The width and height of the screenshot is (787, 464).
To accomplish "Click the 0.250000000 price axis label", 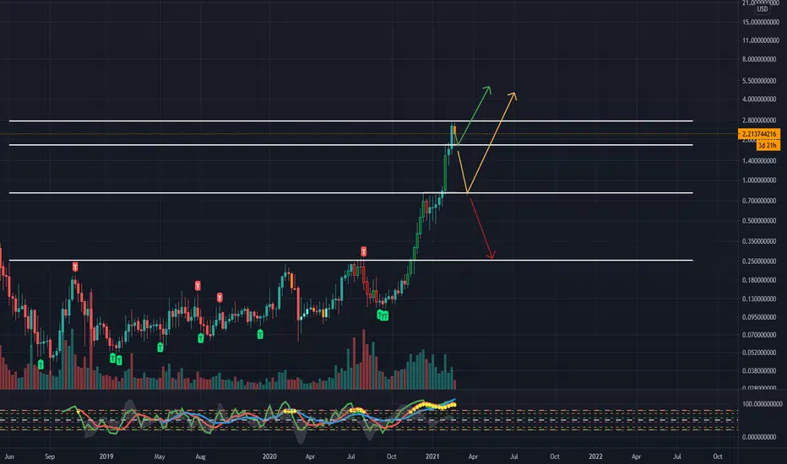I will coord(761,262).
